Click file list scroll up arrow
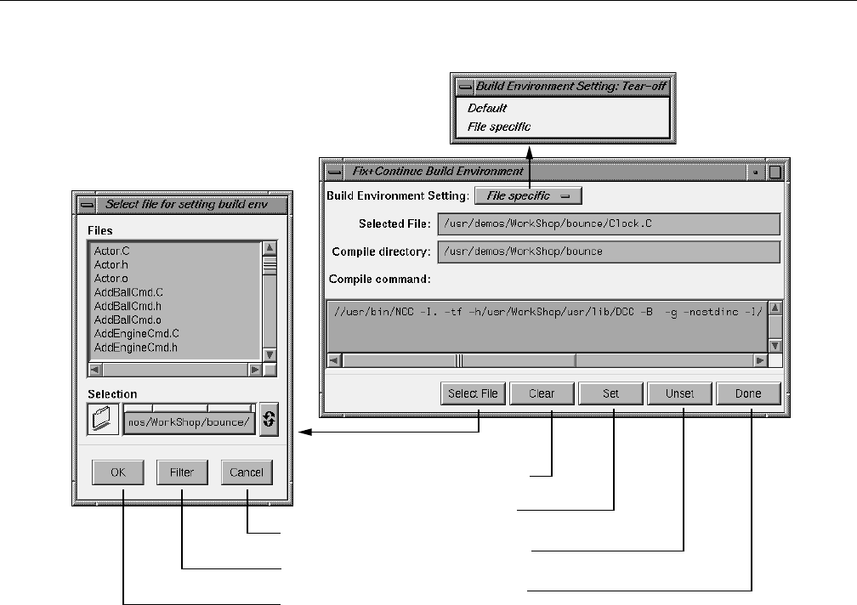 270,248
